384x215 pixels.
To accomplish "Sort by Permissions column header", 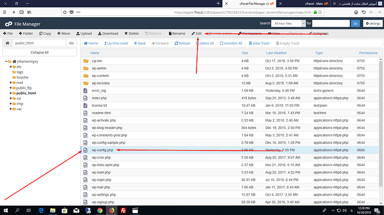I will coord(368,53).
